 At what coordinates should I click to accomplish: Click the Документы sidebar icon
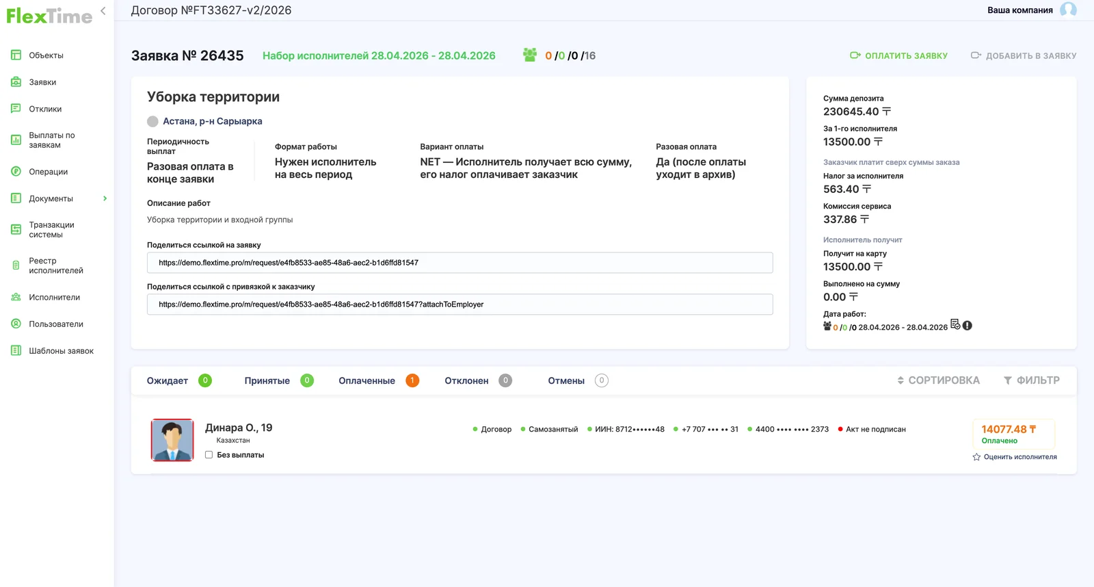pyautogui.click(x=16, y=198)
